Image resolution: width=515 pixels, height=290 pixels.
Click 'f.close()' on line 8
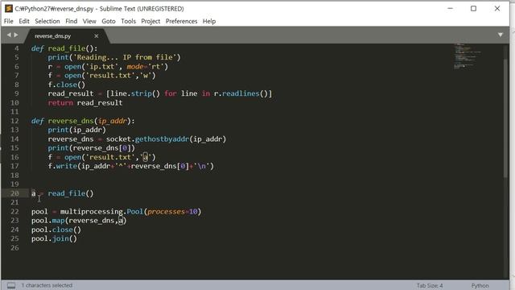[67, 85]
